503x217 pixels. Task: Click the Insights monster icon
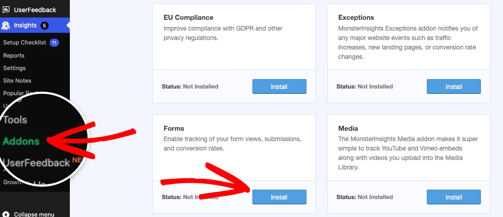click(6, 26)
